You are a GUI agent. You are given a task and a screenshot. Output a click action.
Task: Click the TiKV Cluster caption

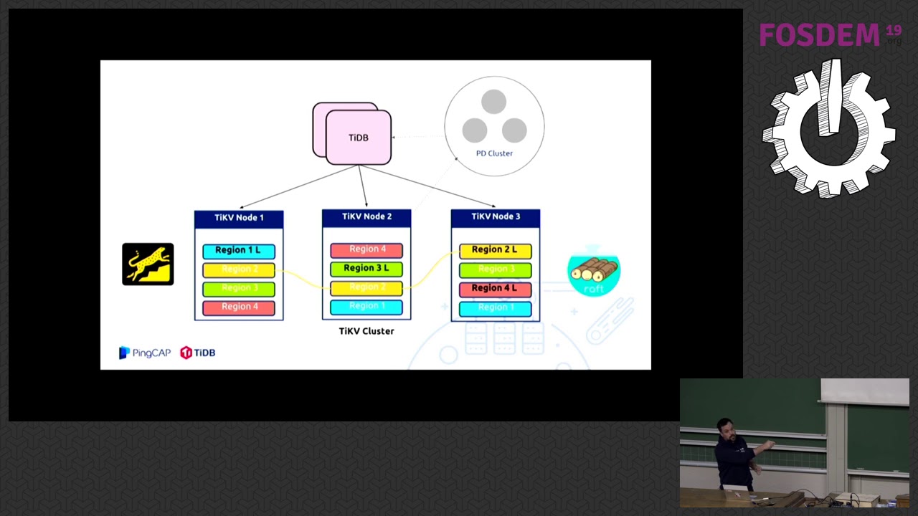coord(366,331)
